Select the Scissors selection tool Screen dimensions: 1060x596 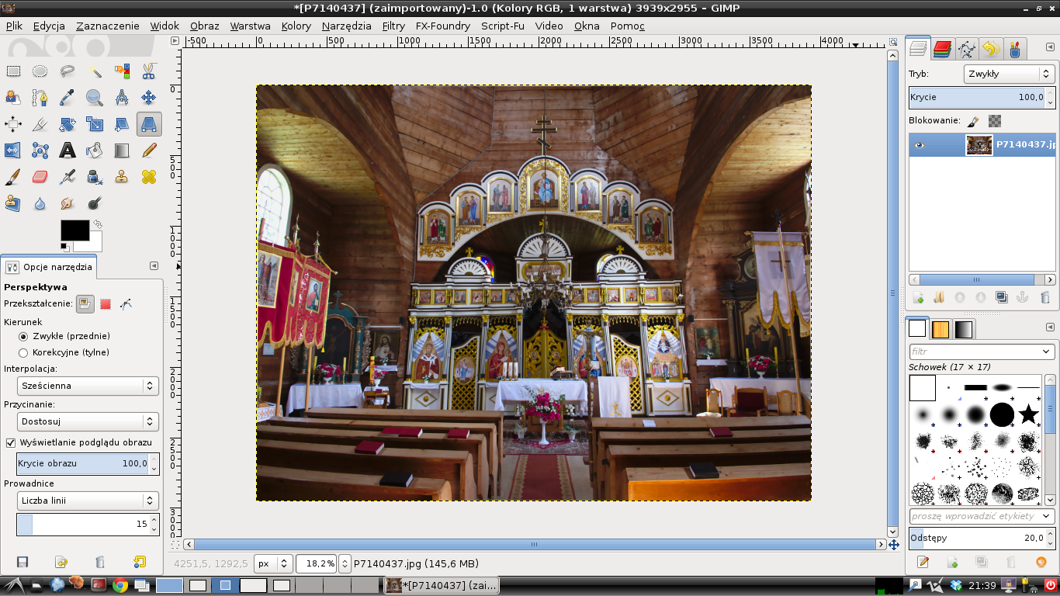pos(148,72)
